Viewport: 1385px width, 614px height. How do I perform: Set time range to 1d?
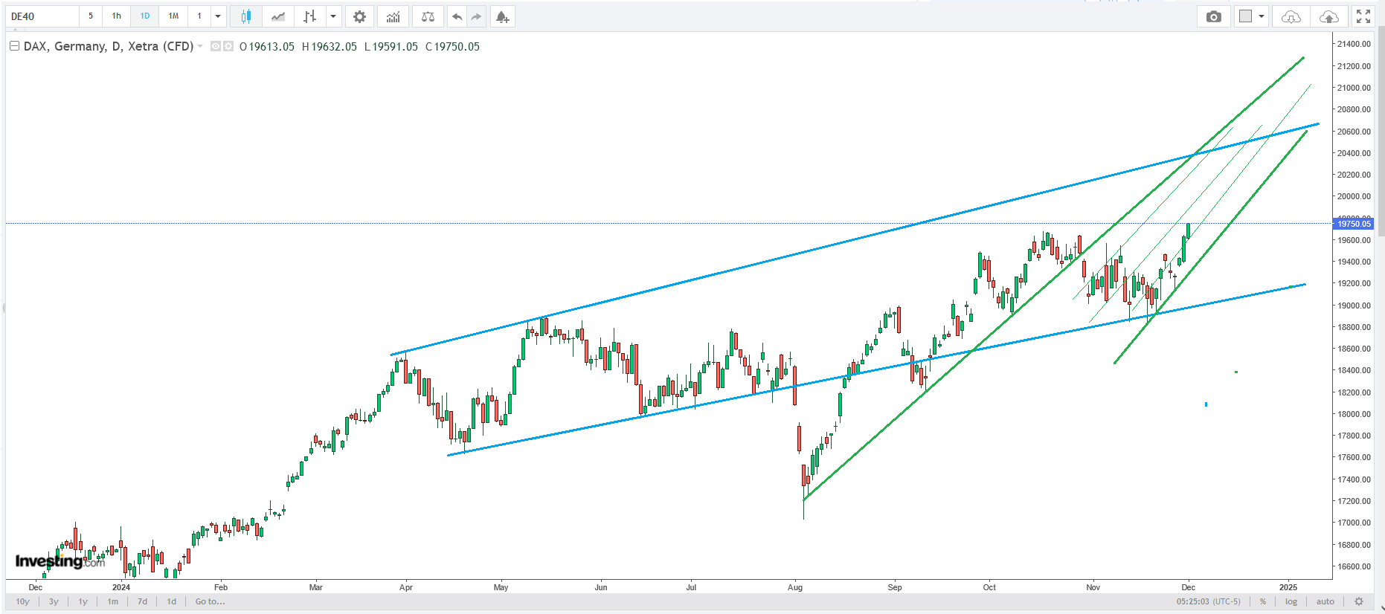point(171,601)
